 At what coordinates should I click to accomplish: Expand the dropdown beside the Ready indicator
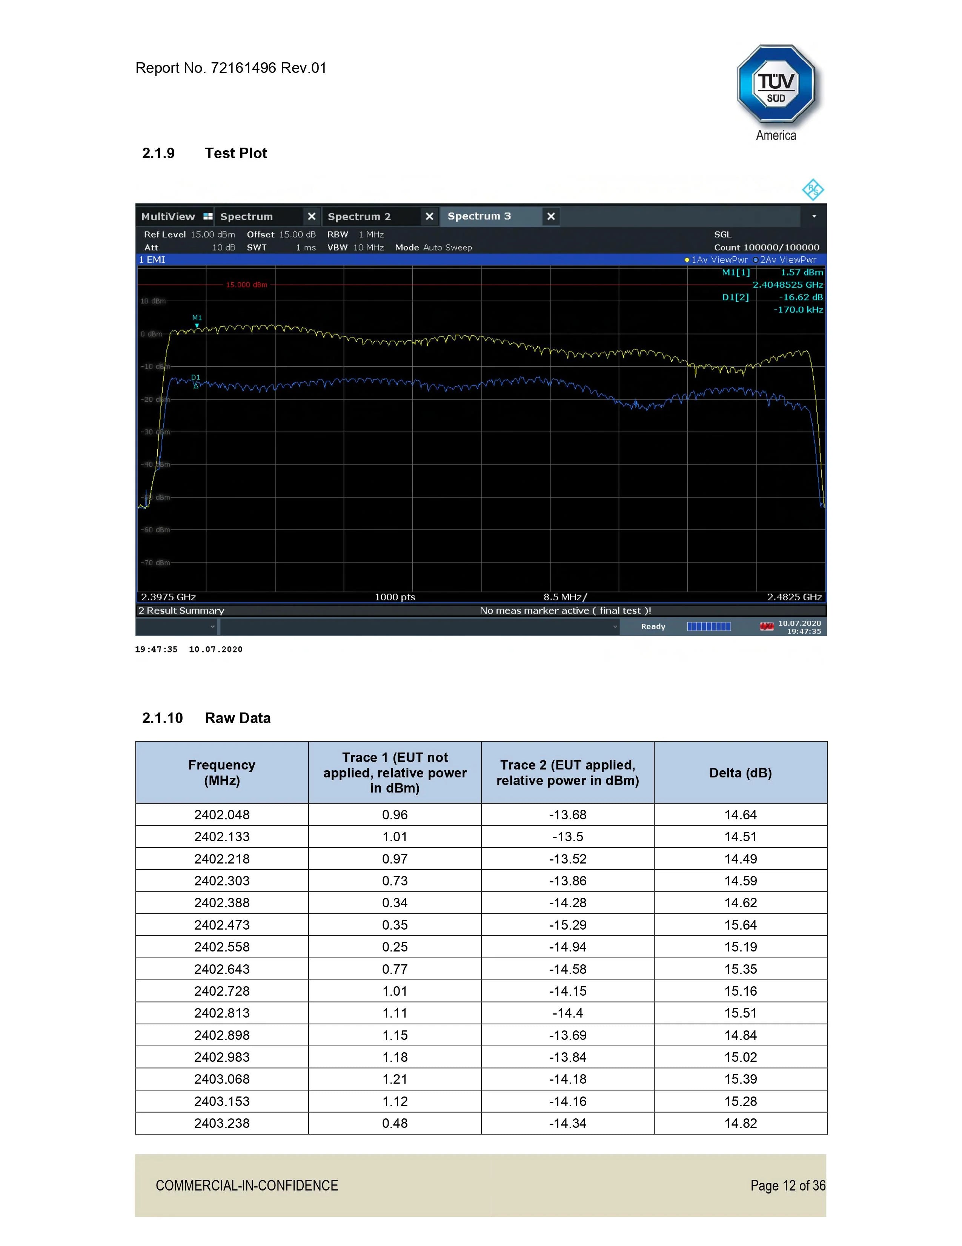(616, 626)
